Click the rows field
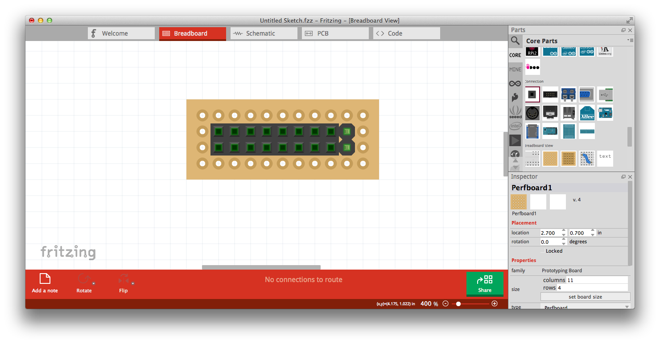The width and height of the screenshot is (660, 344). (x=592, y=288)
